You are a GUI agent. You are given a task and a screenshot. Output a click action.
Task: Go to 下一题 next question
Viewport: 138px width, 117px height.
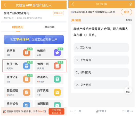pos(127,111)
